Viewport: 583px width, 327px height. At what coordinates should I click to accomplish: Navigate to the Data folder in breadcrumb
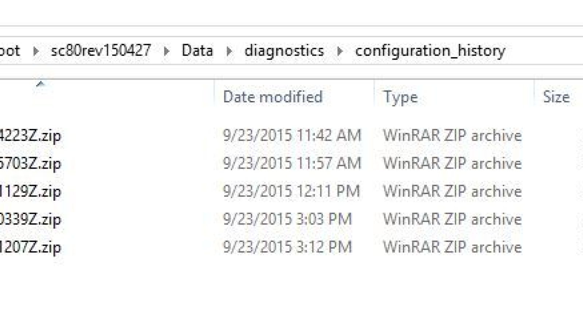coord(197,51)
